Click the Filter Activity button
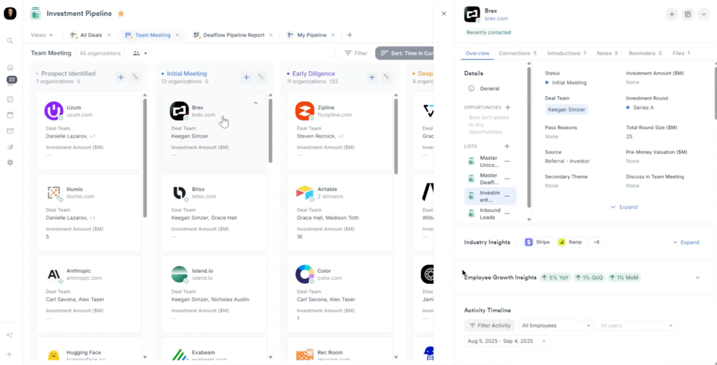The width and height of the screenshot is (717, 365). [x=490, y=326]
